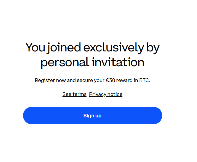Click the Register now reward description text

tap(92, 81)
